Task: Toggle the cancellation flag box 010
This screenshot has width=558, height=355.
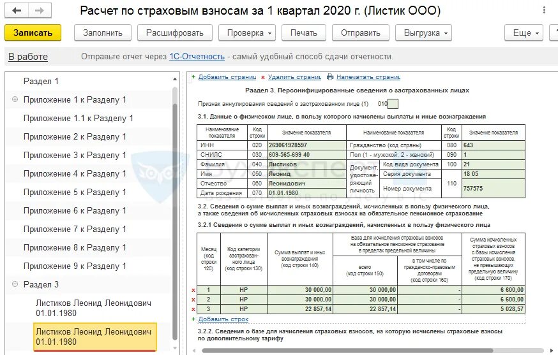Action: pos(393,104)
